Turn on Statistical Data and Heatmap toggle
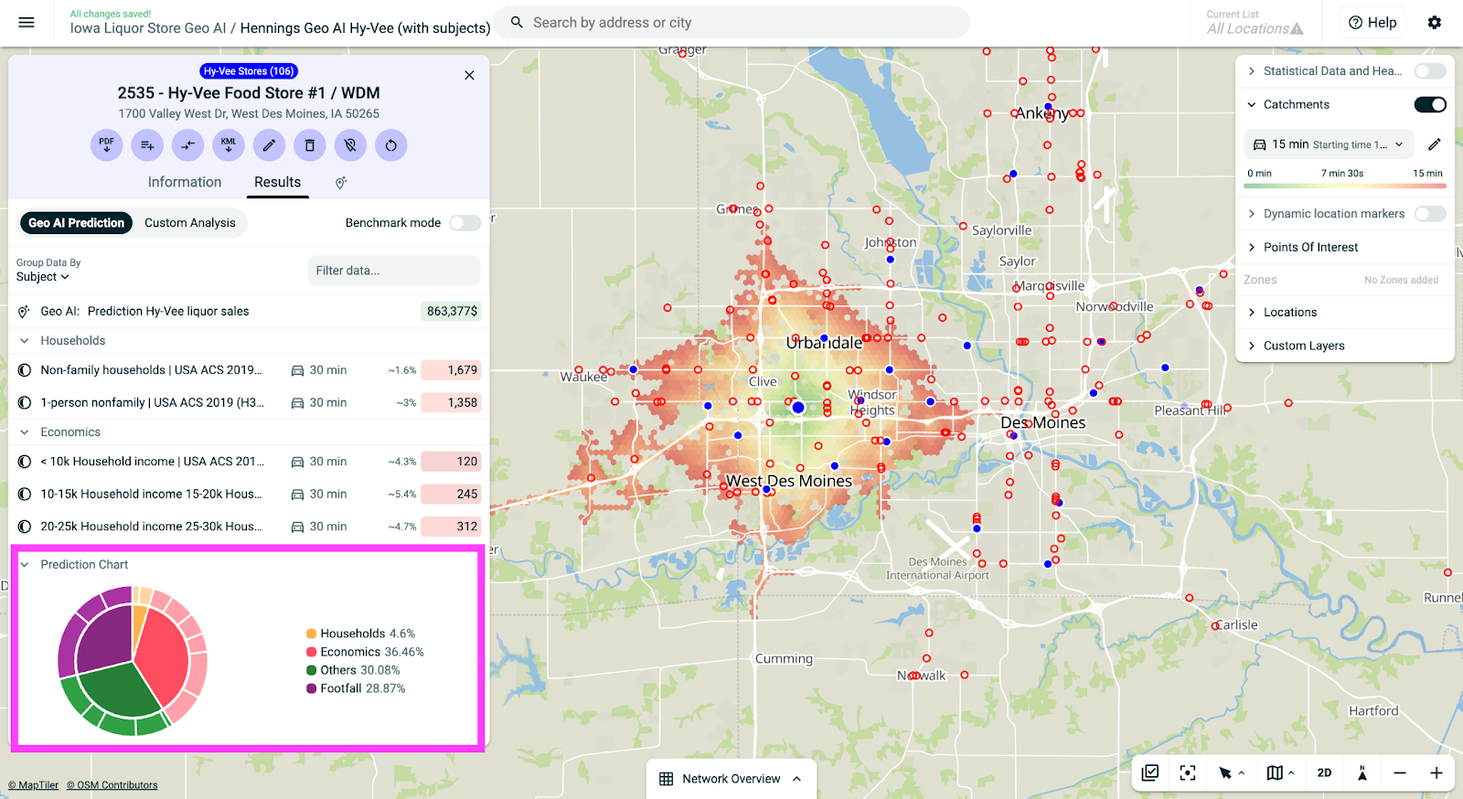Screen dimensions: 1463x799 coord(1430,71)
